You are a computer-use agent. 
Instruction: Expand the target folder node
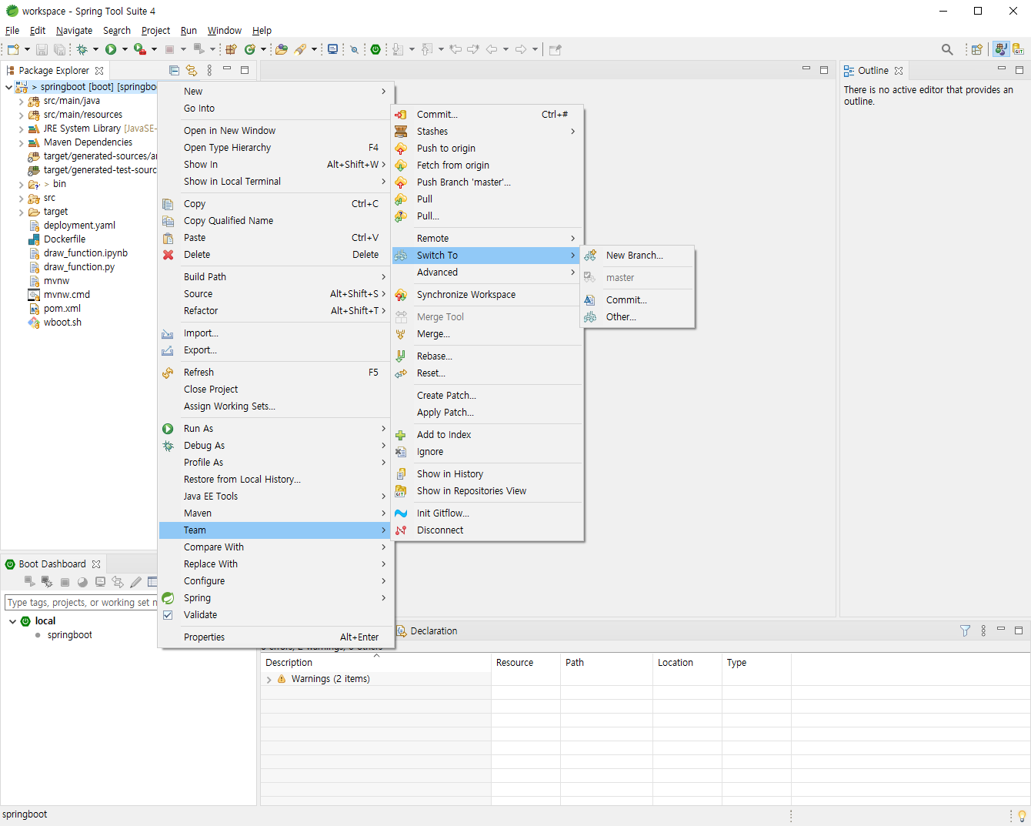point(21,212)
